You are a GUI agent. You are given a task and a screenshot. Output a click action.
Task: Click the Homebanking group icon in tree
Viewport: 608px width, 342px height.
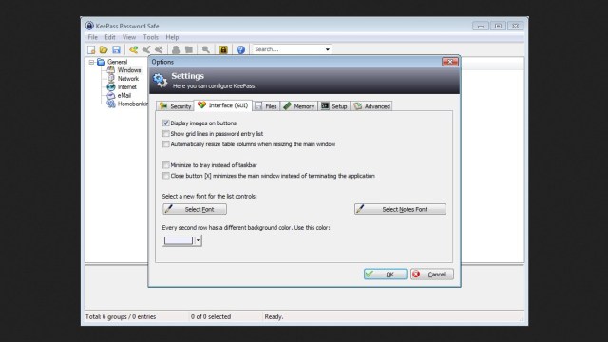click(x=111, y=104)
